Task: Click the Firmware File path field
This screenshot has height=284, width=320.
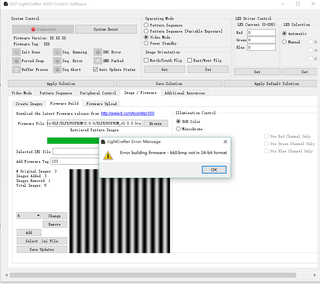Action: coord(95,124)
